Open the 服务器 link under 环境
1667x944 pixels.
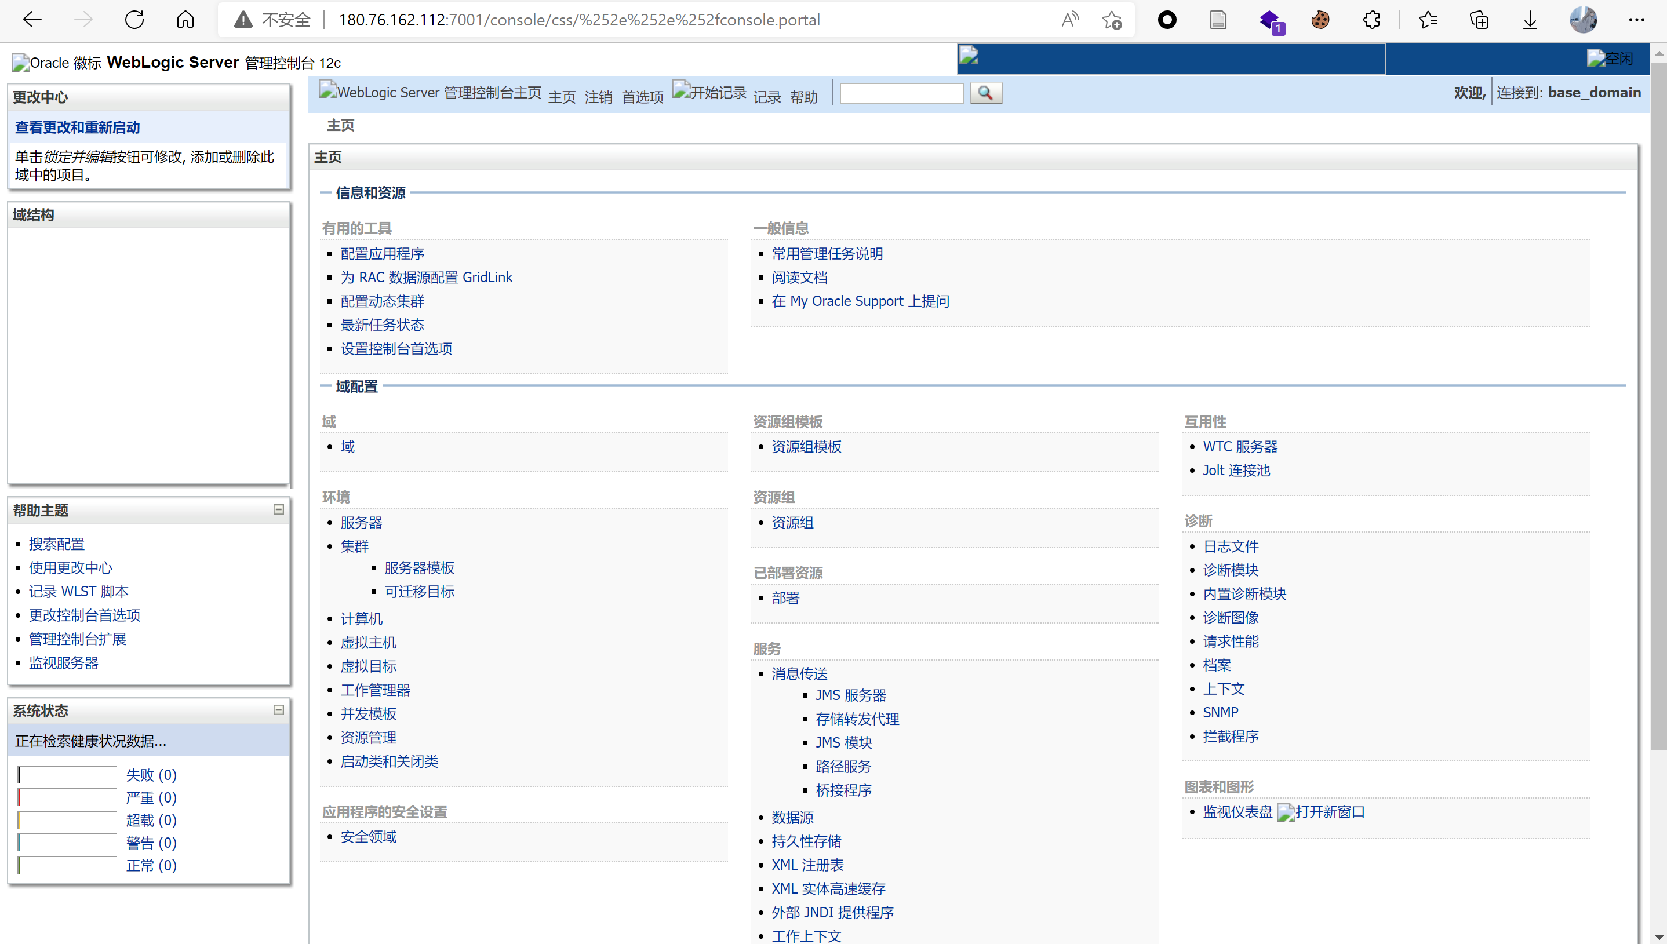click(361, 523)
